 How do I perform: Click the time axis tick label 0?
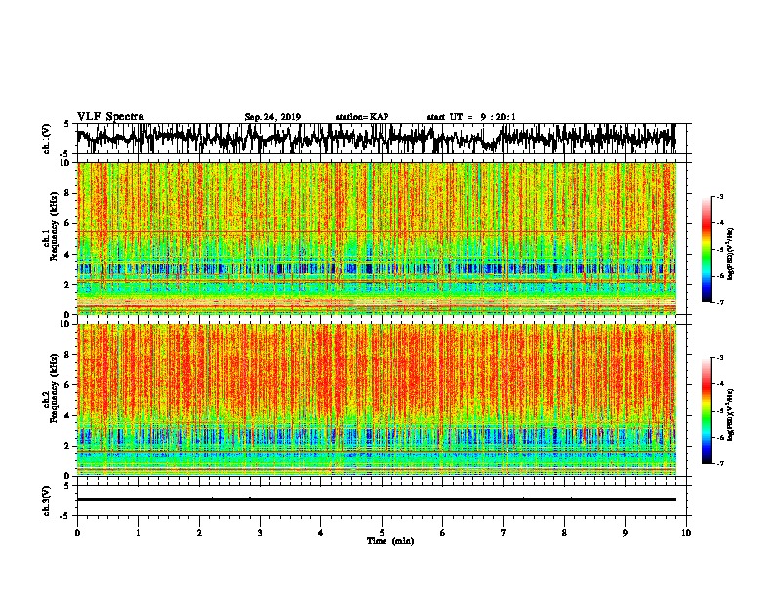77,533
